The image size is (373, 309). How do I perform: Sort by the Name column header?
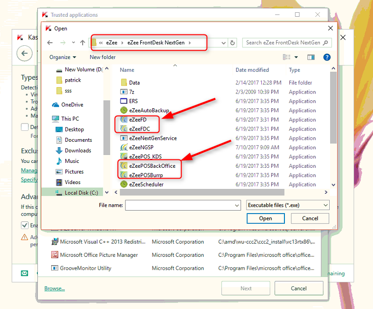click(x=127, y=70)
